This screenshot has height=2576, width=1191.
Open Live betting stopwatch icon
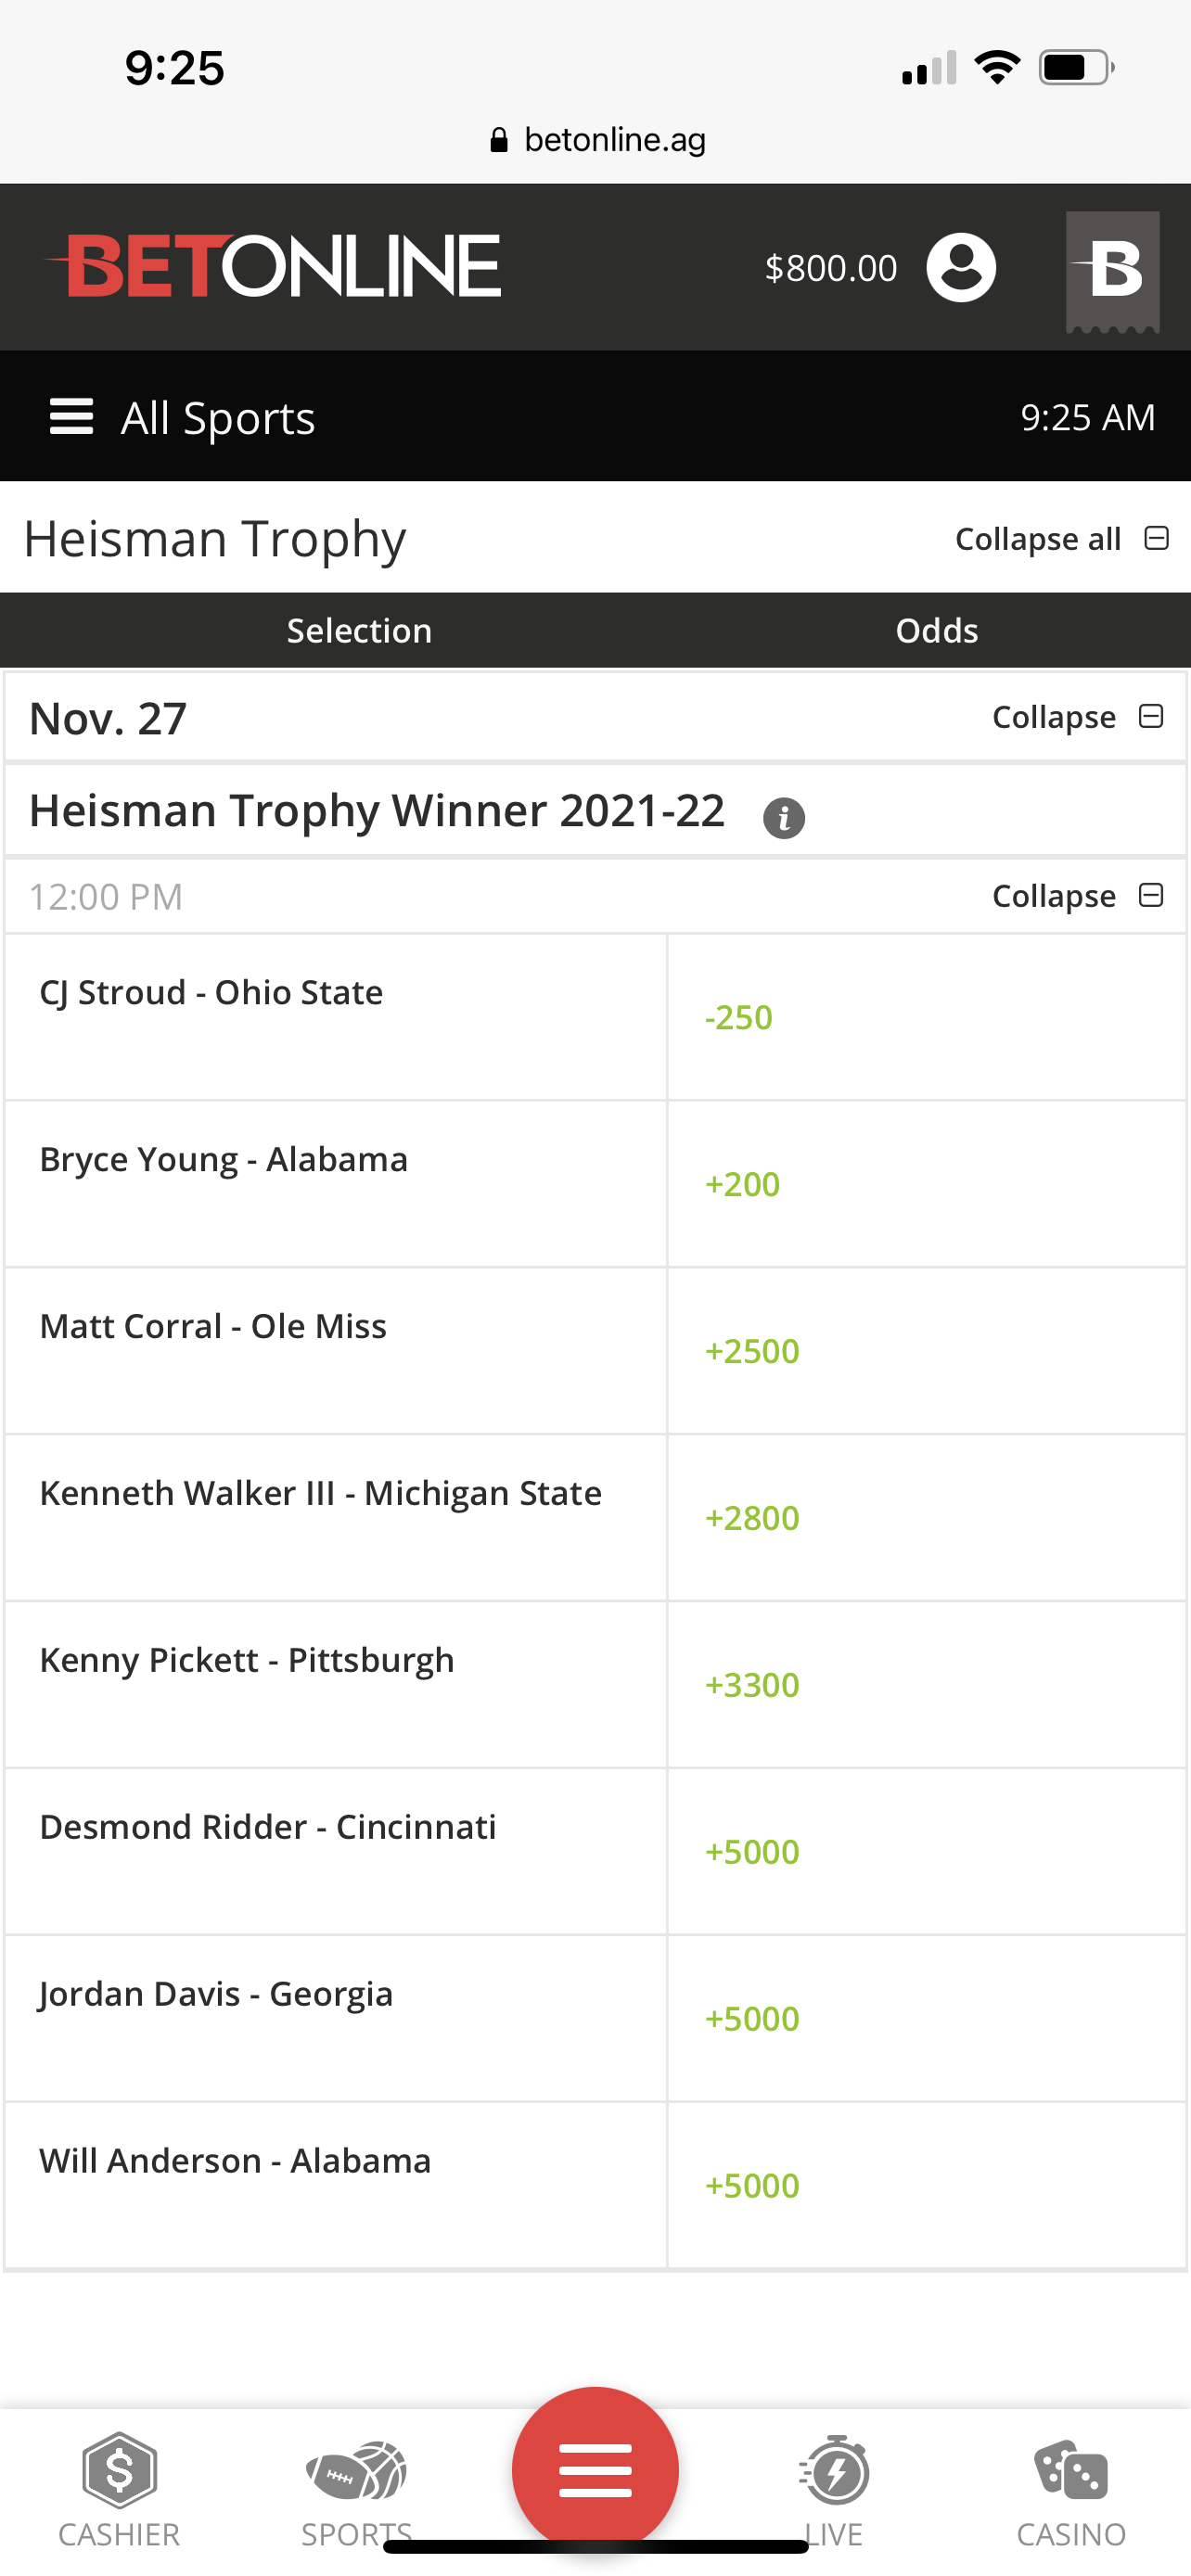[834, 2472]
